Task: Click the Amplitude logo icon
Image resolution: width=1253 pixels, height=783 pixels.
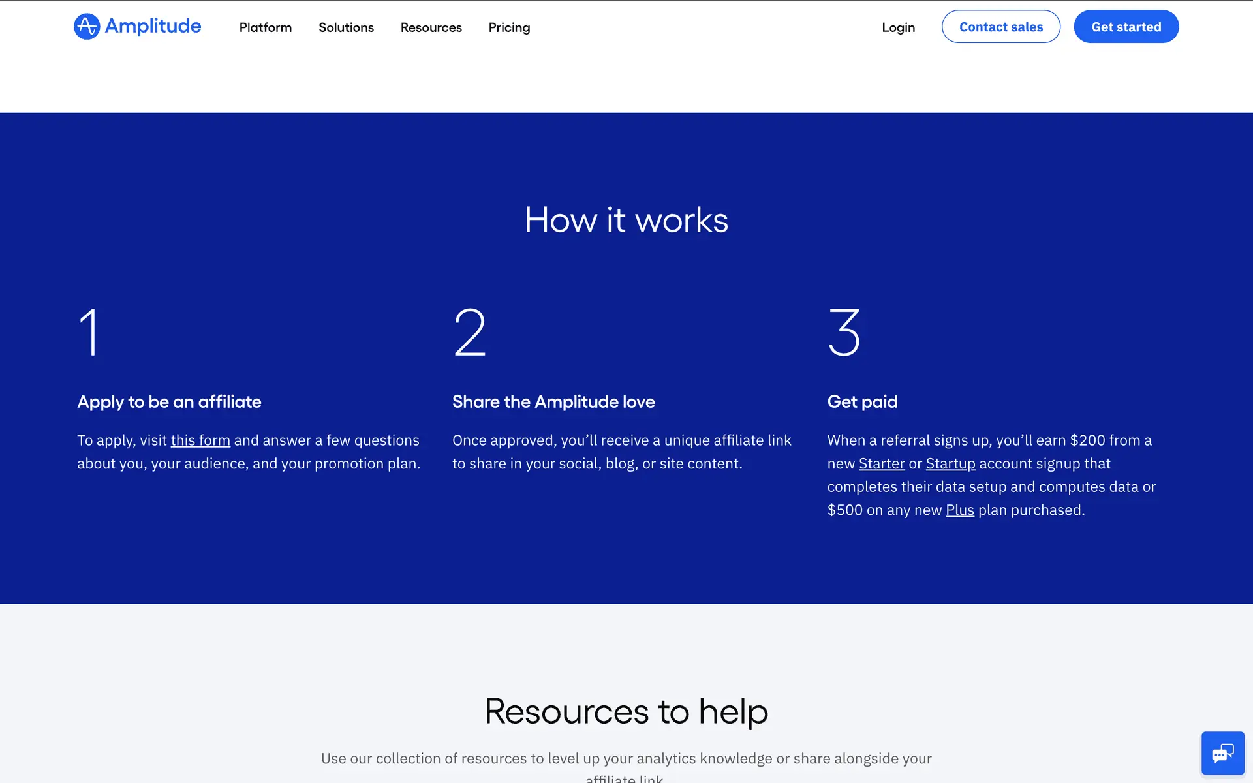Action: pyautogui.click(x=87, y=27)
